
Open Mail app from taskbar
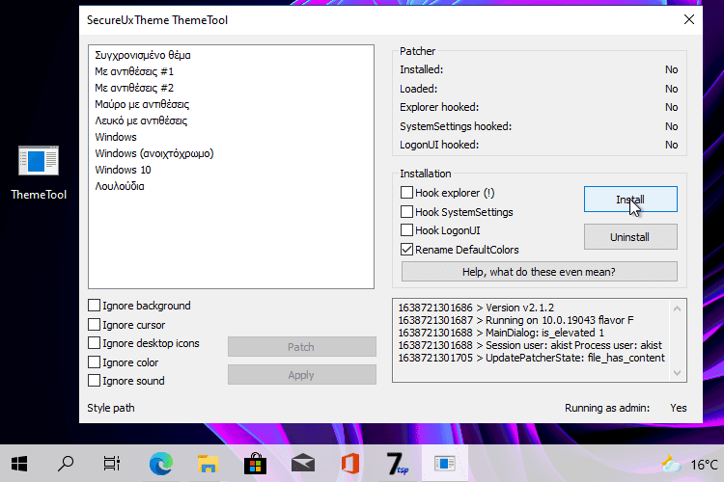303,463
